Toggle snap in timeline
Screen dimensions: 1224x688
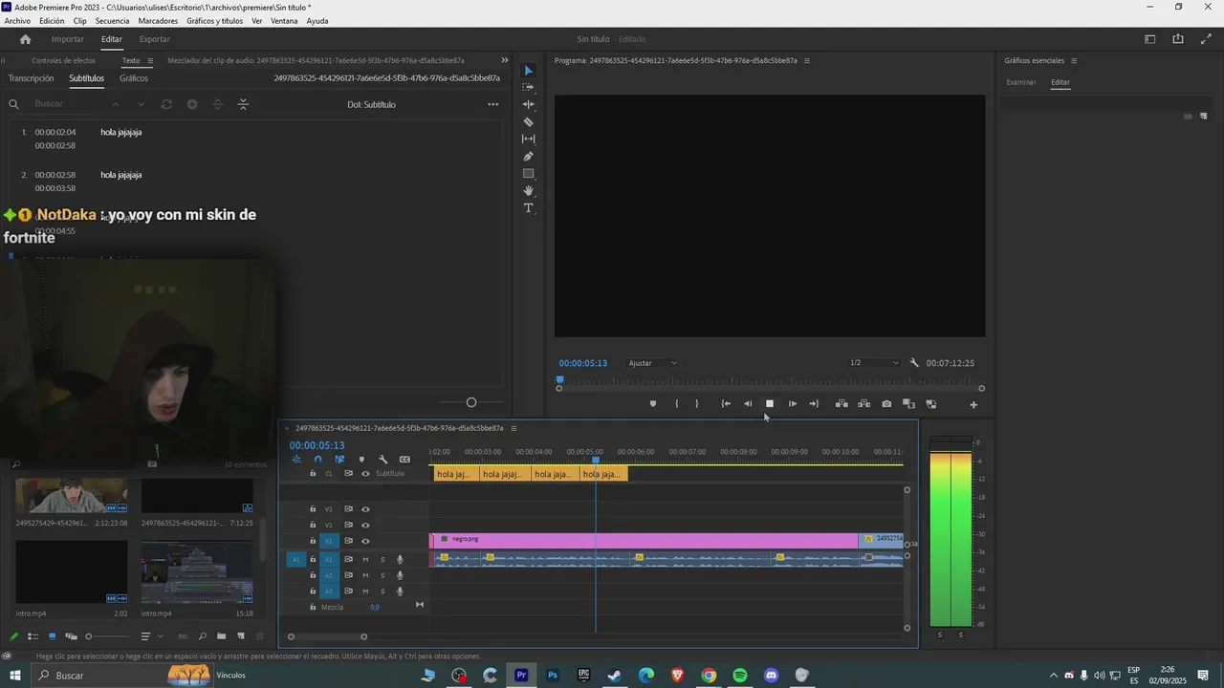[x=318, y=460]
